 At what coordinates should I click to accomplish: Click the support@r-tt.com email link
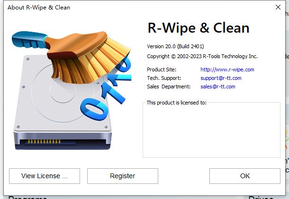(x=221, y=78)
